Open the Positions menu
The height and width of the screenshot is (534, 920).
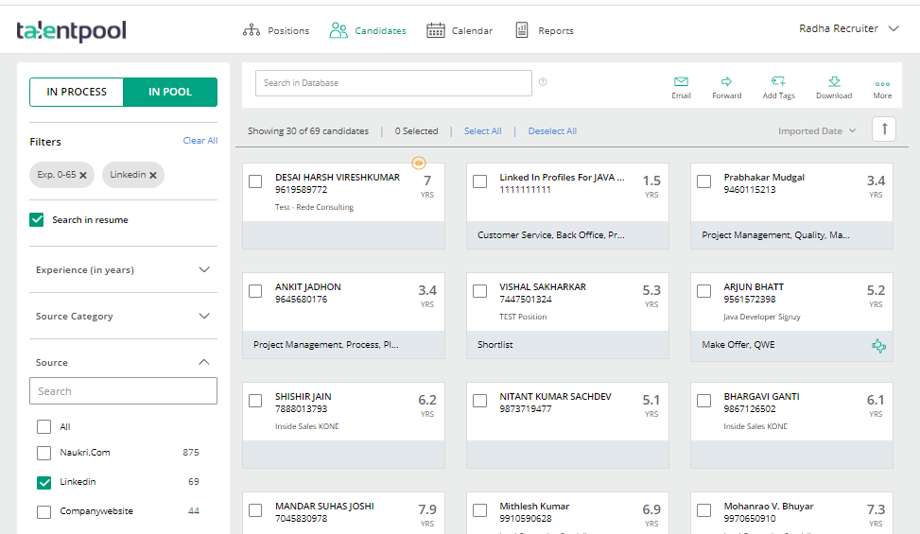(x=276, y=30)
